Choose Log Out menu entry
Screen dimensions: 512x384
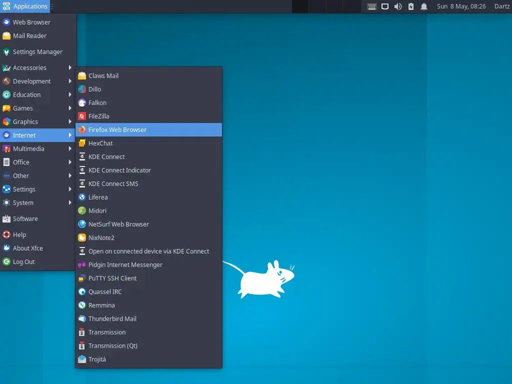pos(38,262)
